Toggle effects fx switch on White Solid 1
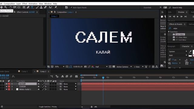194x109 pixels. (x=46, y=89)
